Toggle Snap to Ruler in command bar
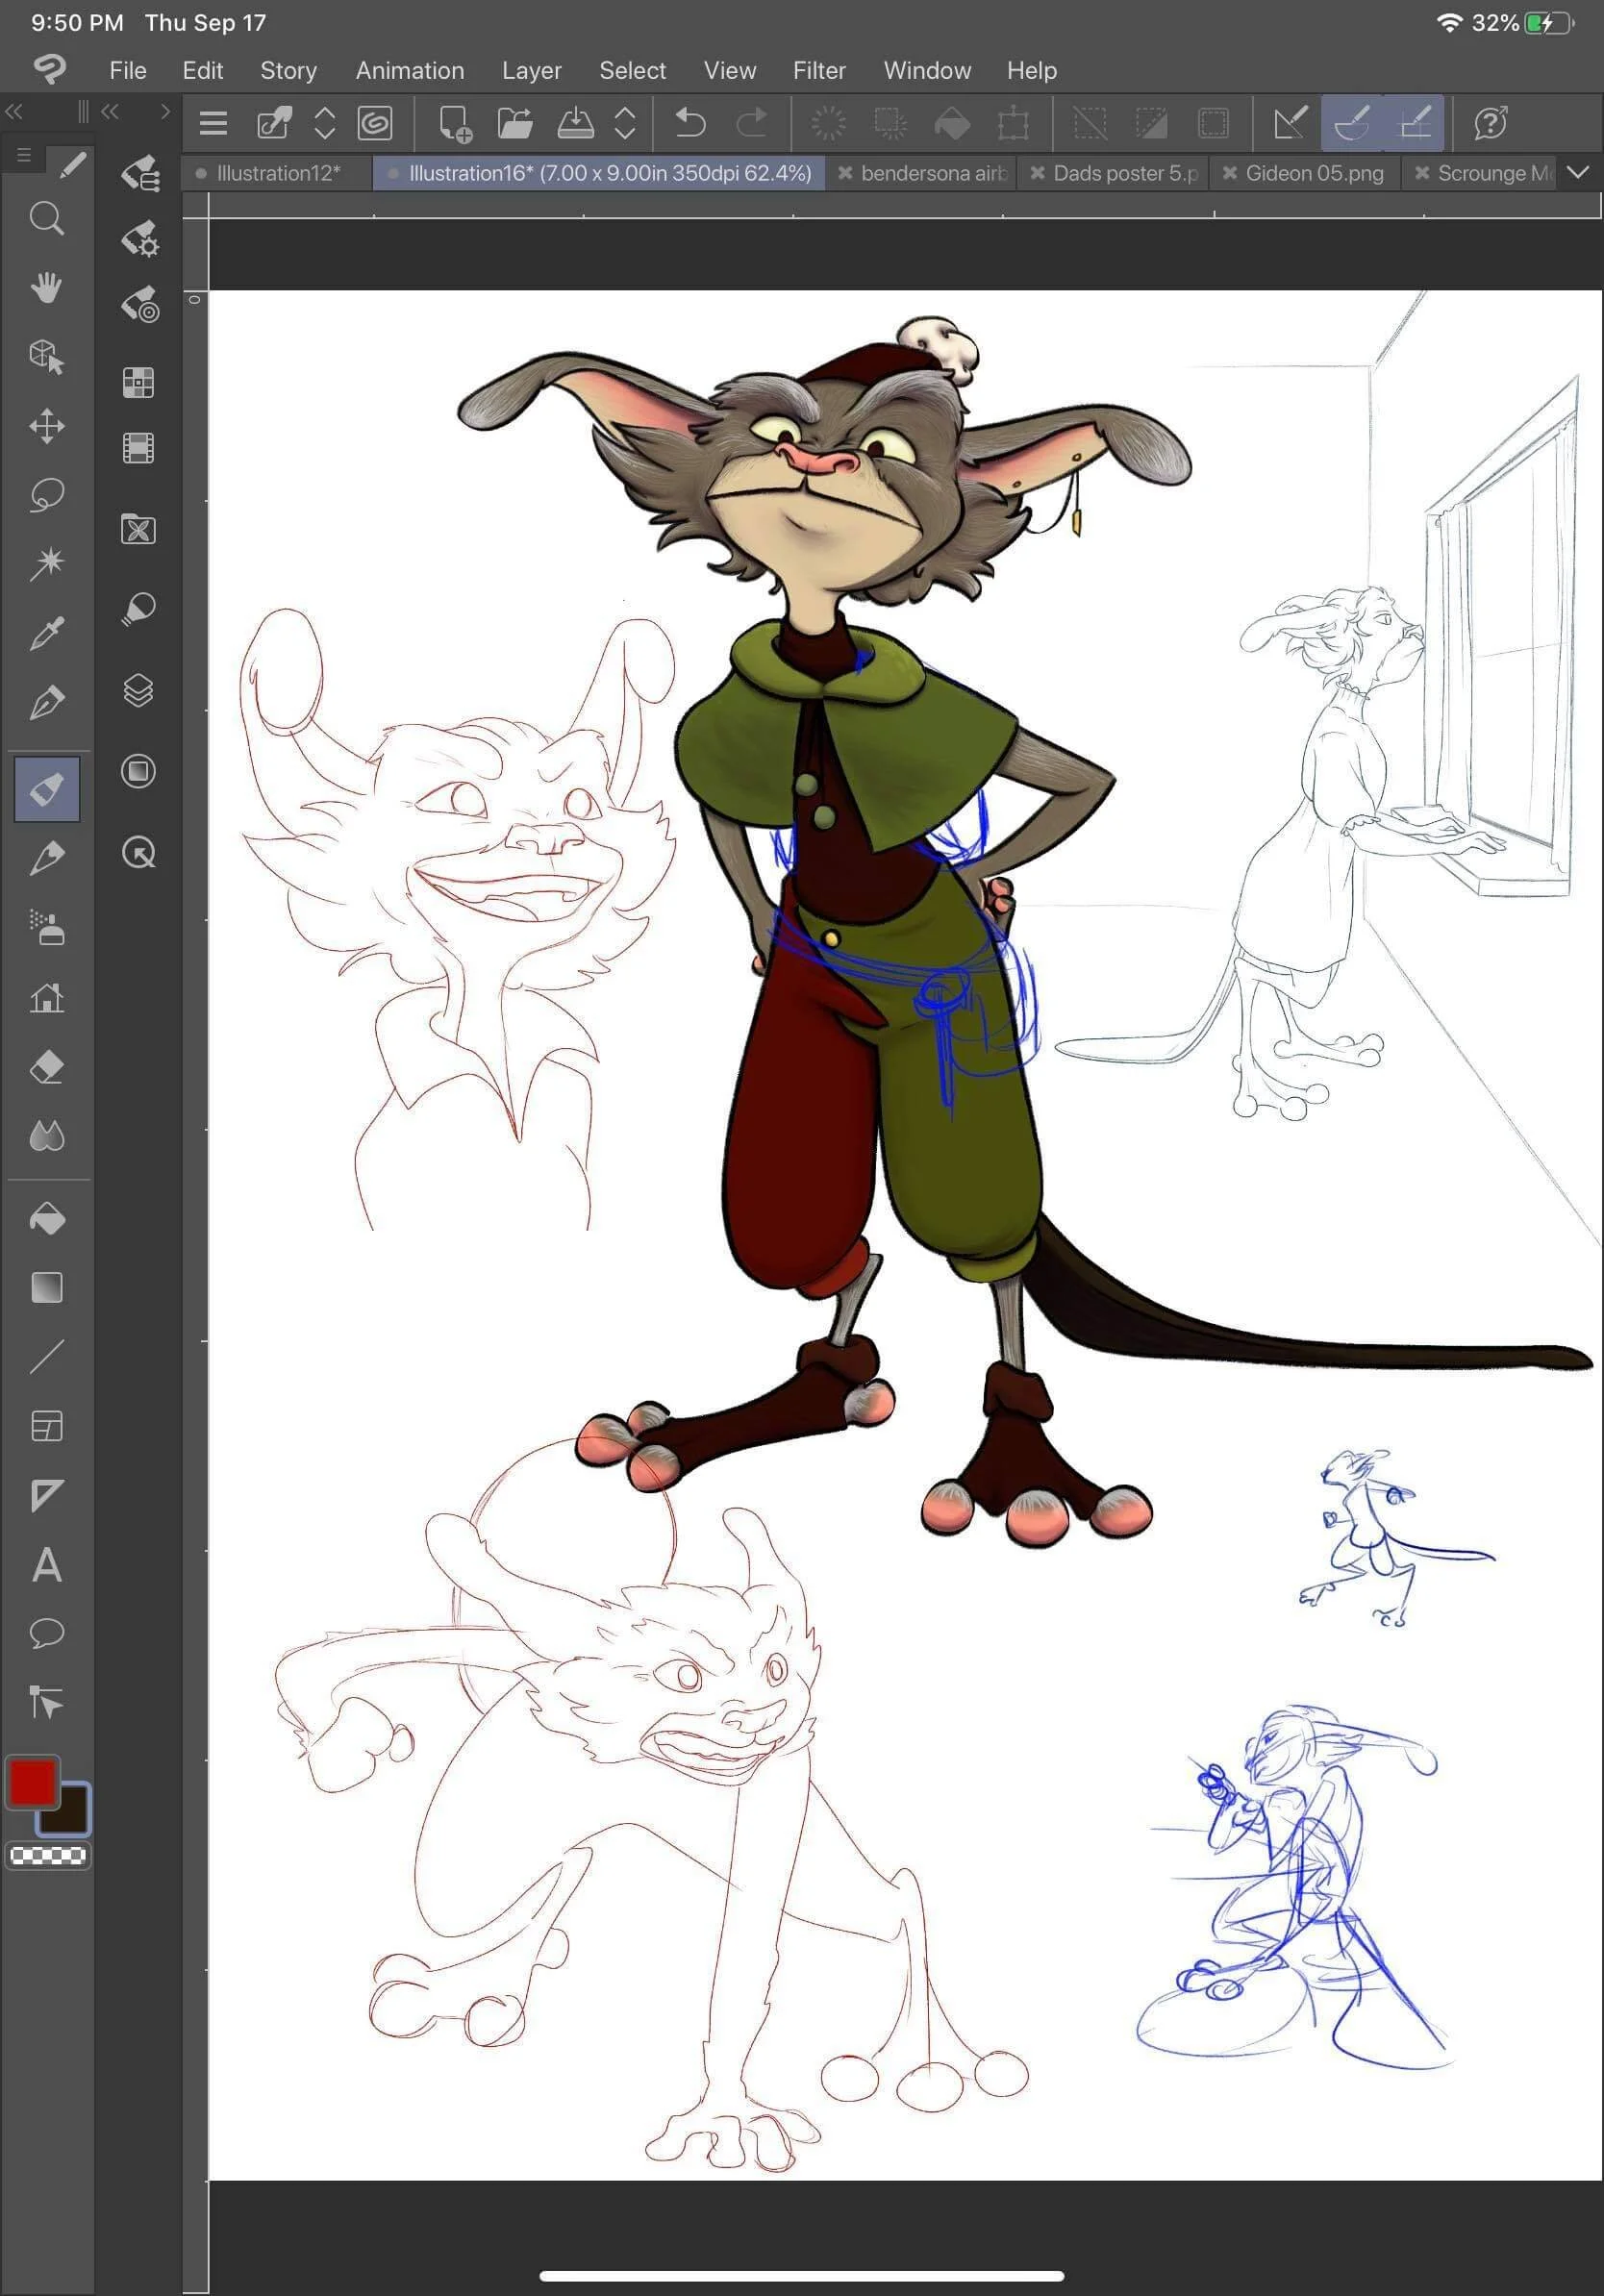This screenshot has height=2296, width=1604. click(1290, 123)
